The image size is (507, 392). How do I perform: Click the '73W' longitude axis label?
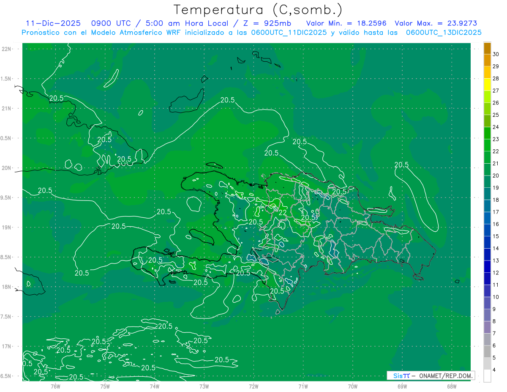coord(204,386)
